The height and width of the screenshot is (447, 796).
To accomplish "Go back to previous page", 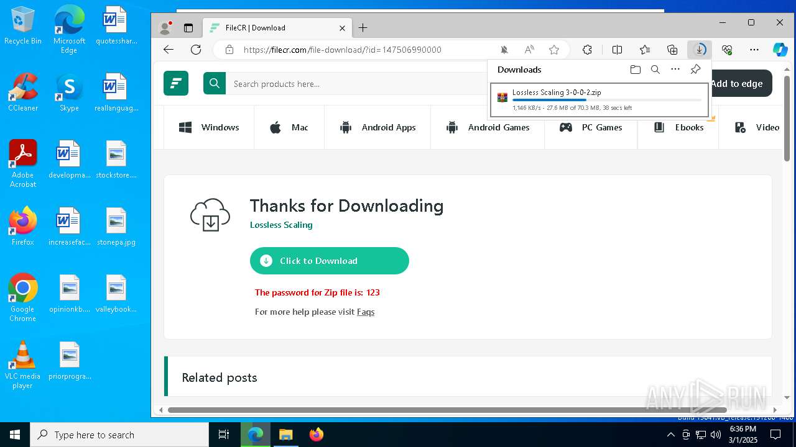I will (169, 50).
